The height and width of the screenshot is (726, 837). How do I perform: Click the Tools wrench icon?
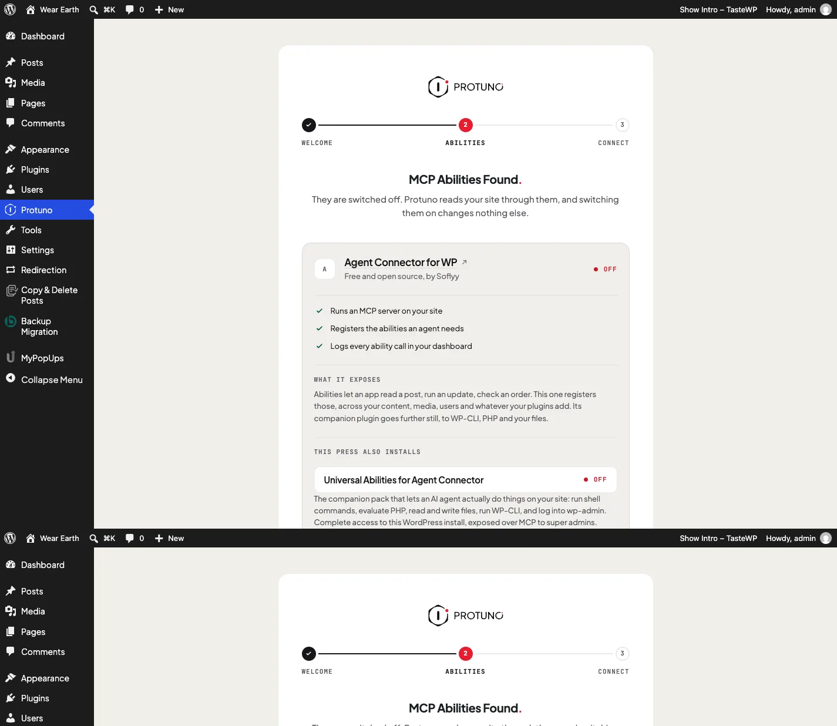coord(11,230)
